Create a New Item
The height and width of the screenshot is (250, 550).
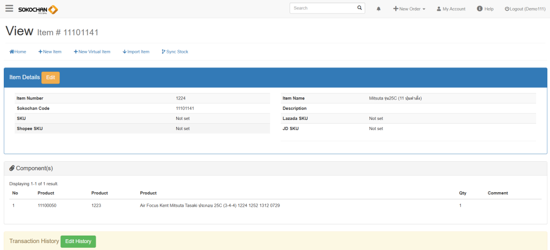[x=50, y=52]
